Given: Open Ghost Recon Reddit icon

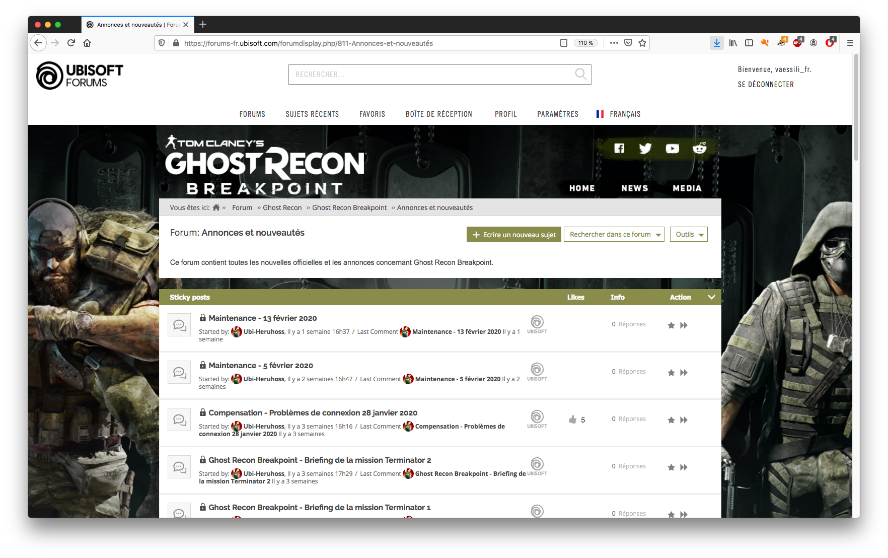Looking at the screenshot, I should click(x=700, y=148).
